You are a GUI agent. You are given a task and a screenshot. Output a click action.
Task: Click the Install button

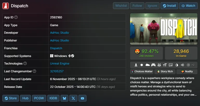(x=169, y=6)
